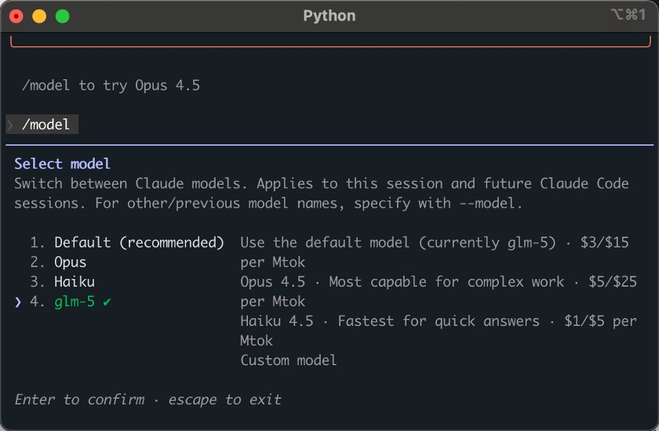Click the "Fastest for quick answers" description
The width and height of the screenshot is (659, 431).
(x=434, y=321)
